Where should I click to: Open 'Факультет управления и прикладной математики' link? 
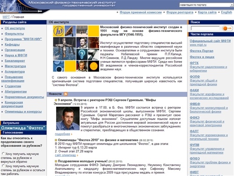tap(207, 151)
